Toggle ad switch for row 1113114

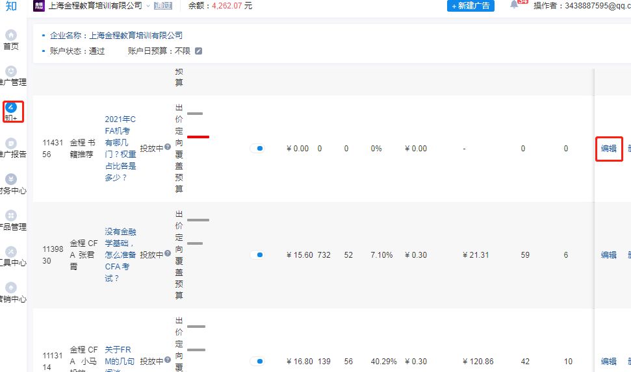[x=257, y=361]
